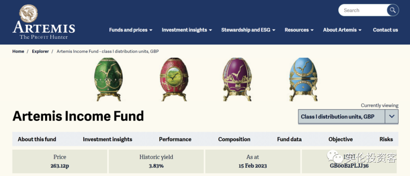Open the Composition tab

234,140
